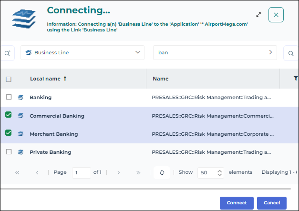299x211 pixels.
Task: Go to the next page arrow
Action: (119, 172)
